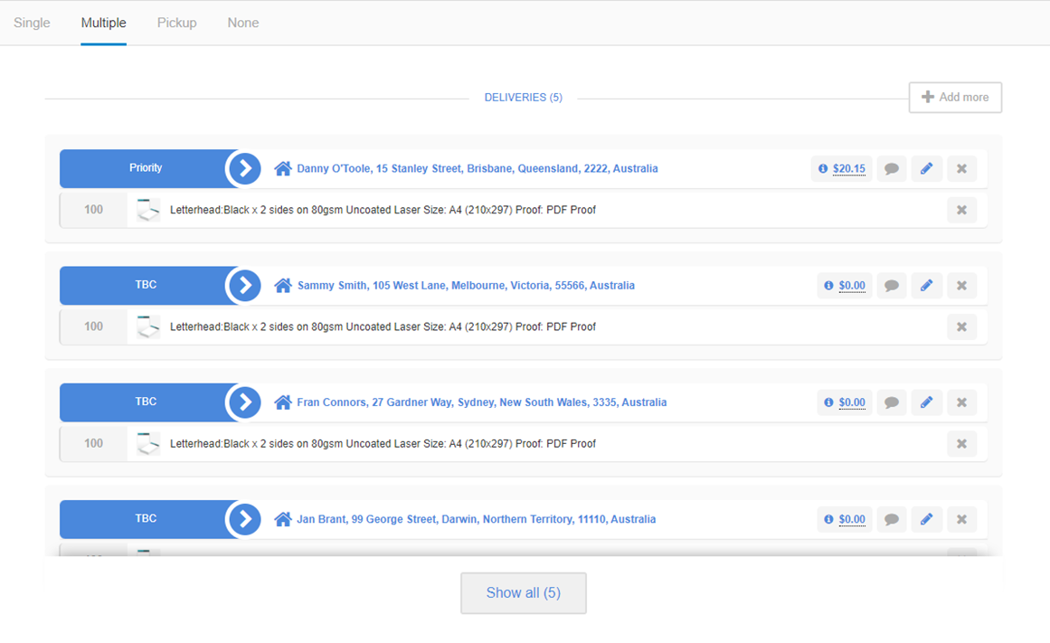Open Fran Connors, 27 Gardner Way address link
The height and width of the screenshot is (643, 1050).
click(481, 402)
